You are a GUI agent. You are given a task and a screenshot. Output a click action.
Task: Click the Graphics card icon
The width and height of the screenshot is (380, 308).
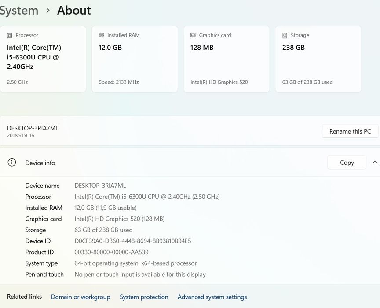(x=193, y=35)
